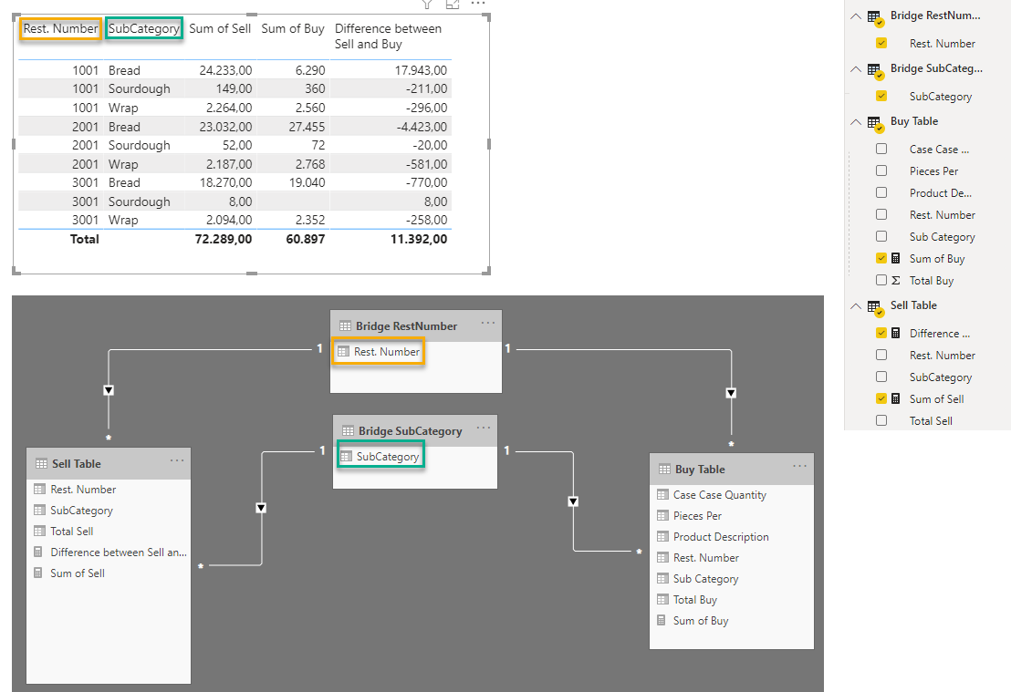This screenshot has height=692, width=1011.
Task: Uncheck the Sum of Sell measure
Action: (x=881, y=398)
